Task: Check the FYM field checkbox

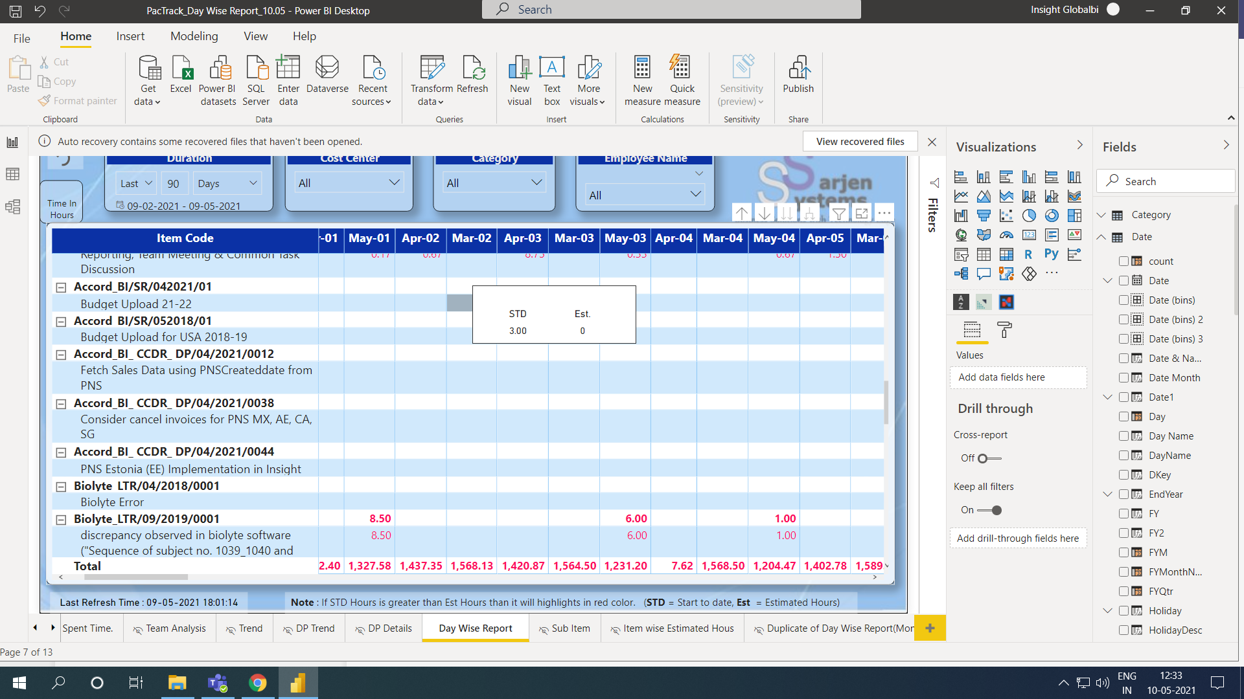Action: [x=1124, y=552]
